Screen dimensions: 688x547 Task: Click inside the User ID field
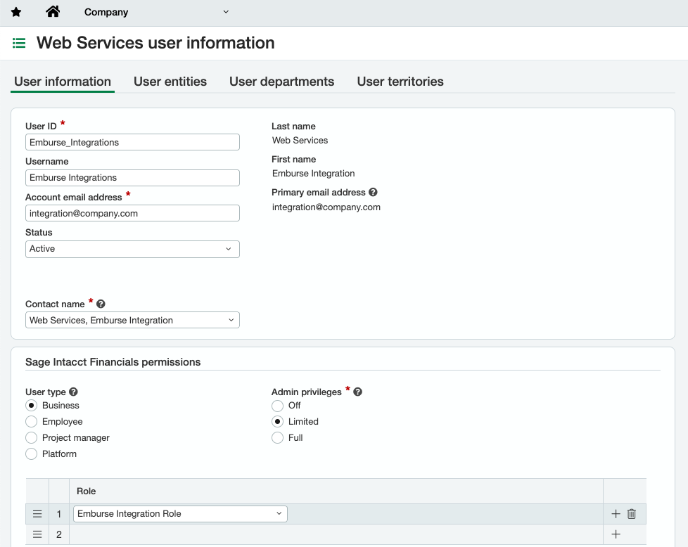pyautogui.click(x=132, y=141)
